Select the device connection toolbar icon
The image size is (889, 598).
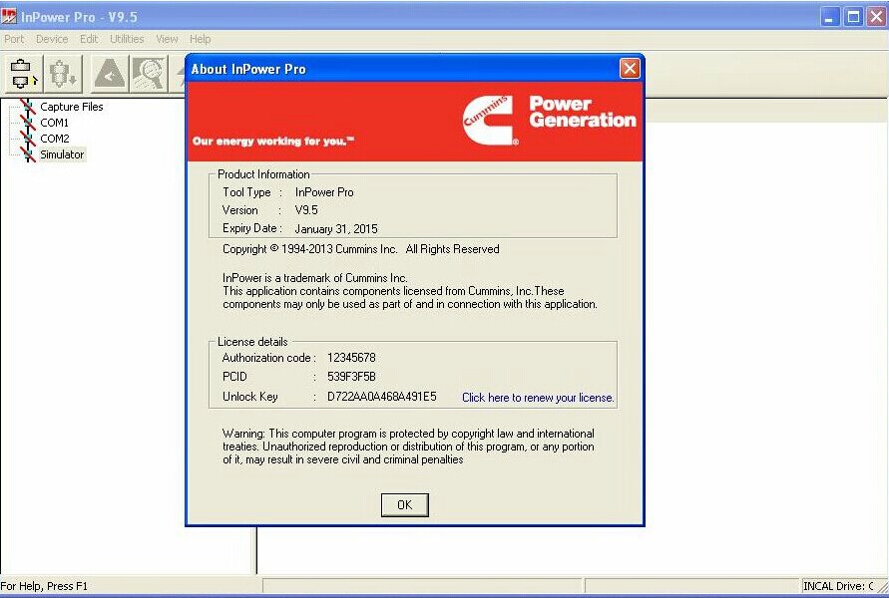pyautogui.click(x=22, y=73)
